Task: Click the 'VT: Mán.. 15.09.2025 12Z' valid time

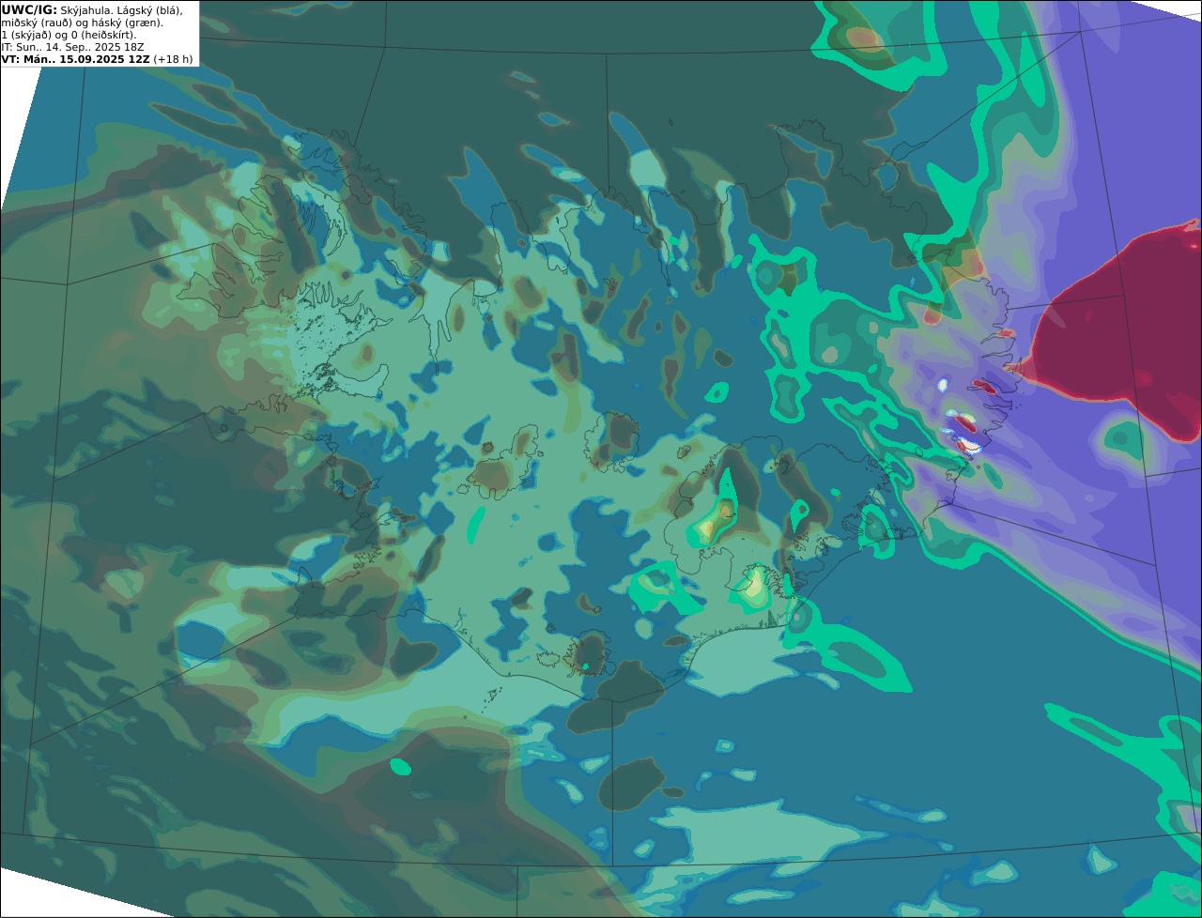Action: (x=75, y=59)
